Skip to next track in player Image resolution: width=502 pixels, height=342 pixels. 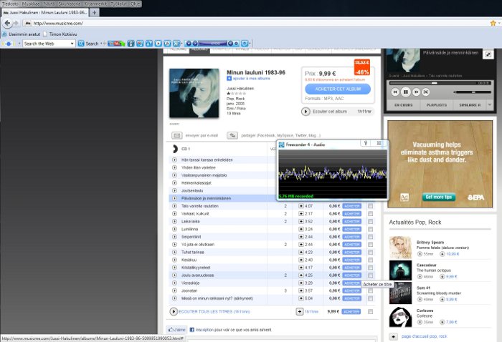416,92
